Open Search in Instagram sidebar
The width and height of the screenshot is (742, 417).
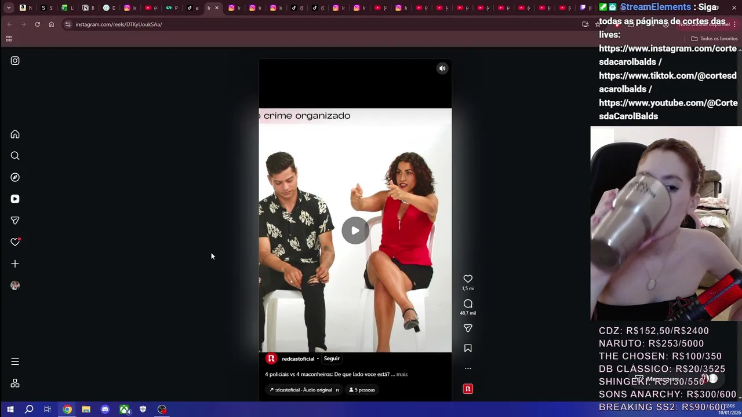click(x=15, y=156)
